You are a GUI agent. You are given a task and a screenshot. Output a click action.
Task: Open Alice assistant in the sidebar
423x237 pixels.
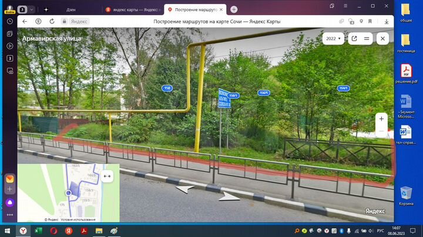pos(10,202)
